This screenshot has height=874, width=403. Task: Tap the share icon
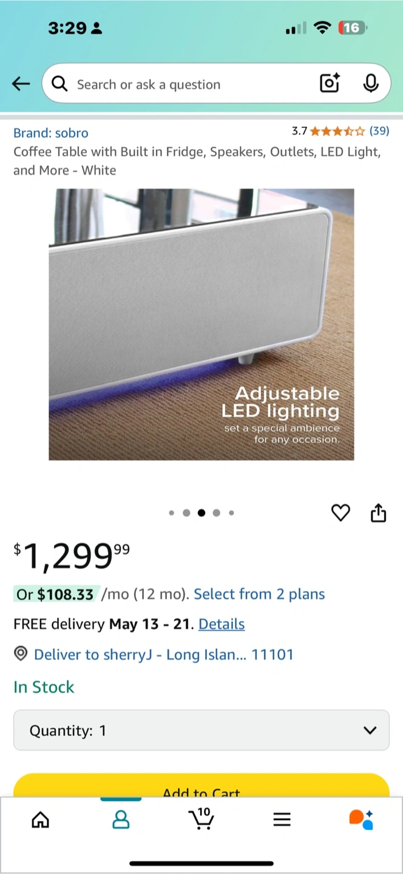[378, 513]
